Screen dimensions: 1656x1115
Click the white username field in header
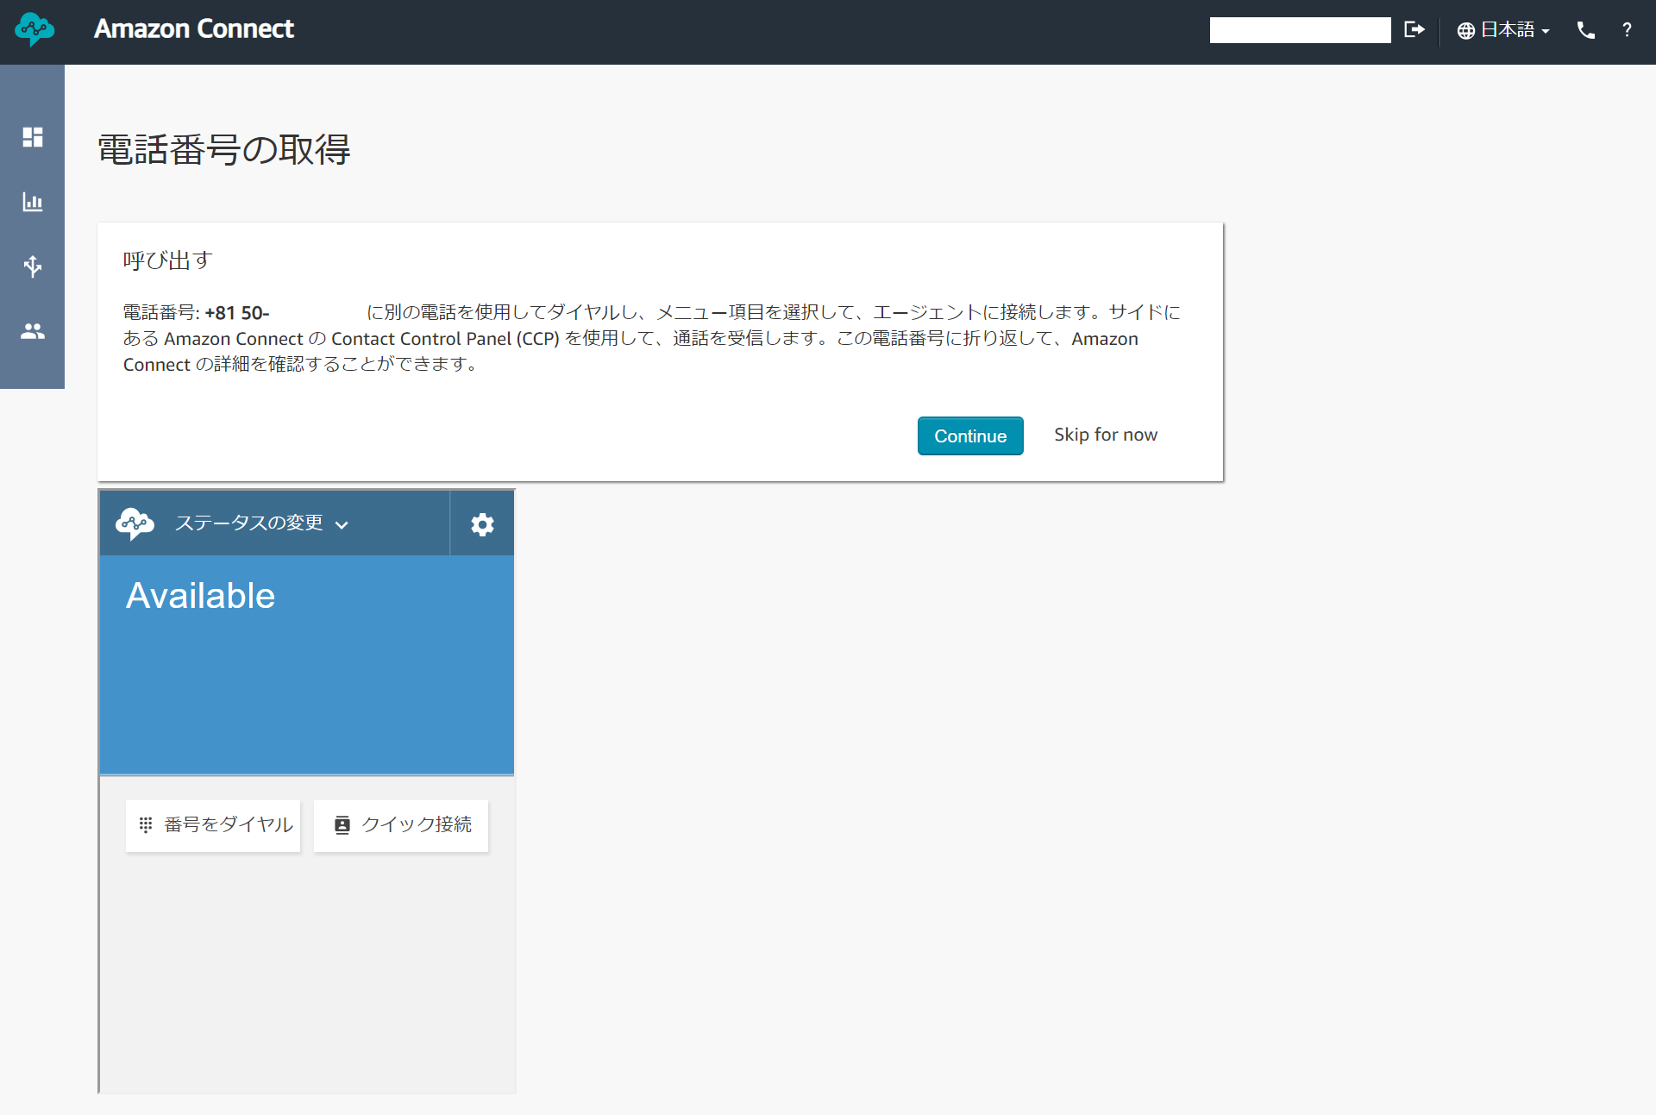[x=1300, y=30]
